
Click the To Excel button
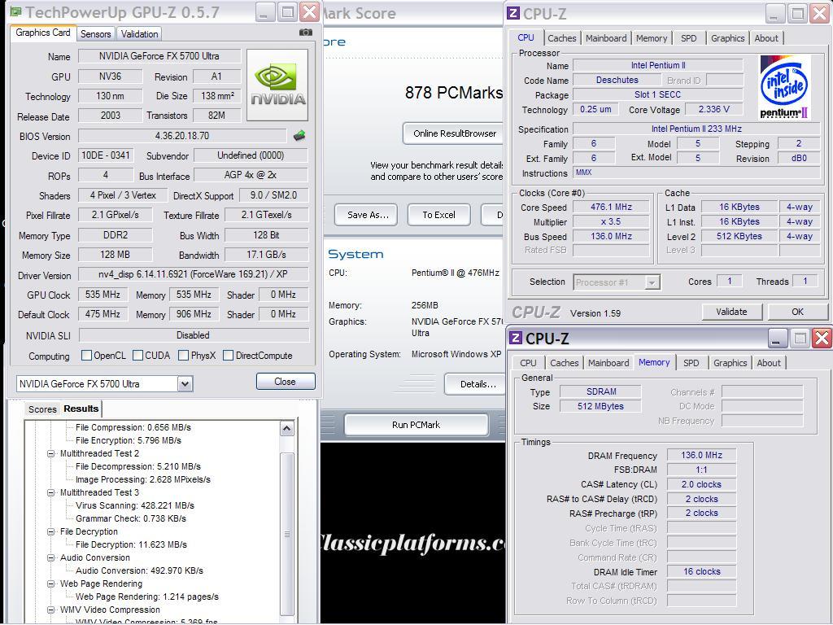tap(438, 215)
